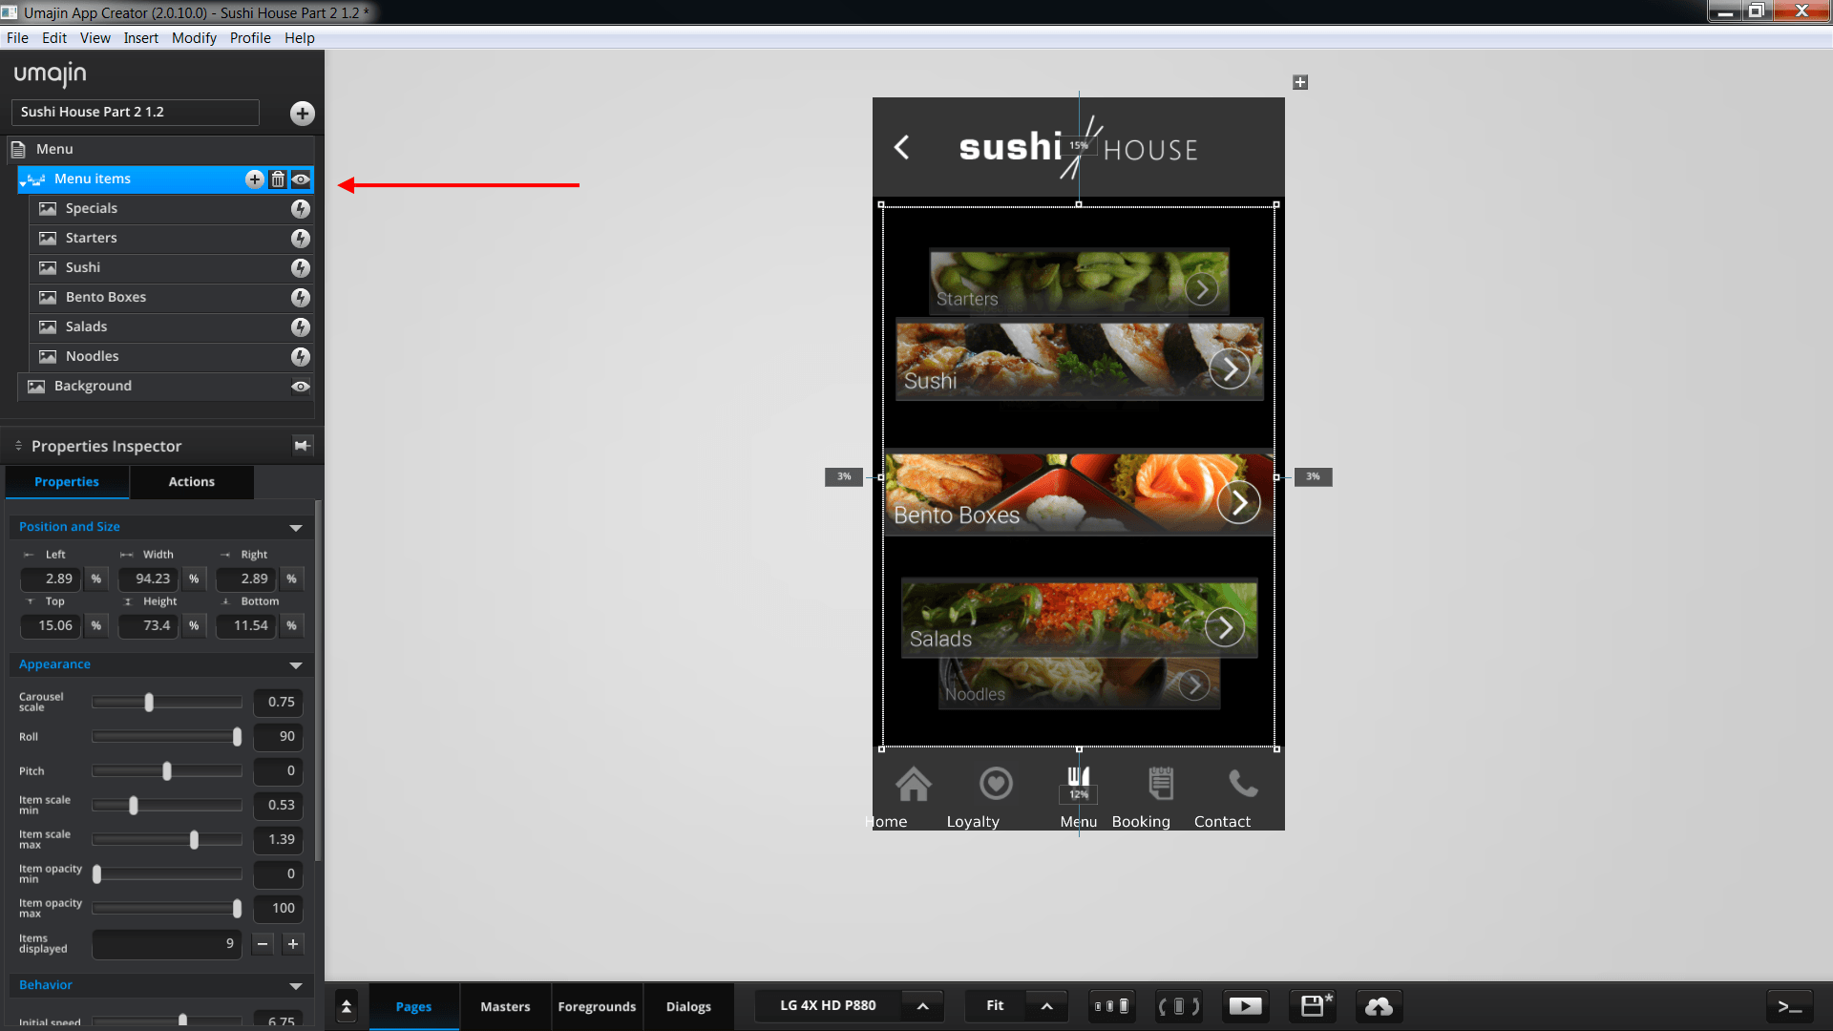Click the device rotate orientation icon
The width and height of the screenshot is (1833, 1031).
coord(1178,1006)
